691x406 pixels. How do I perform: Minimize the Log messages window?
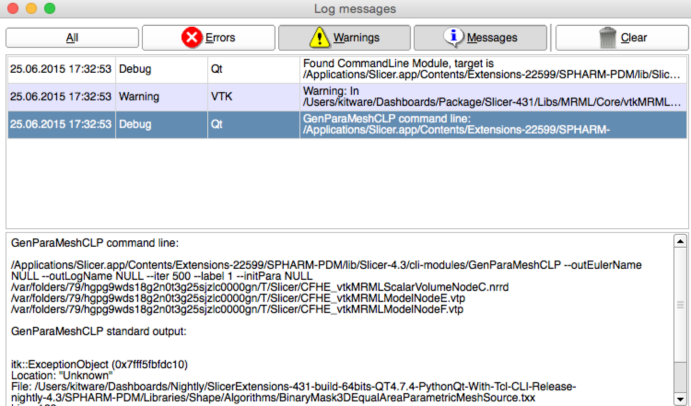tap(31, 8)
